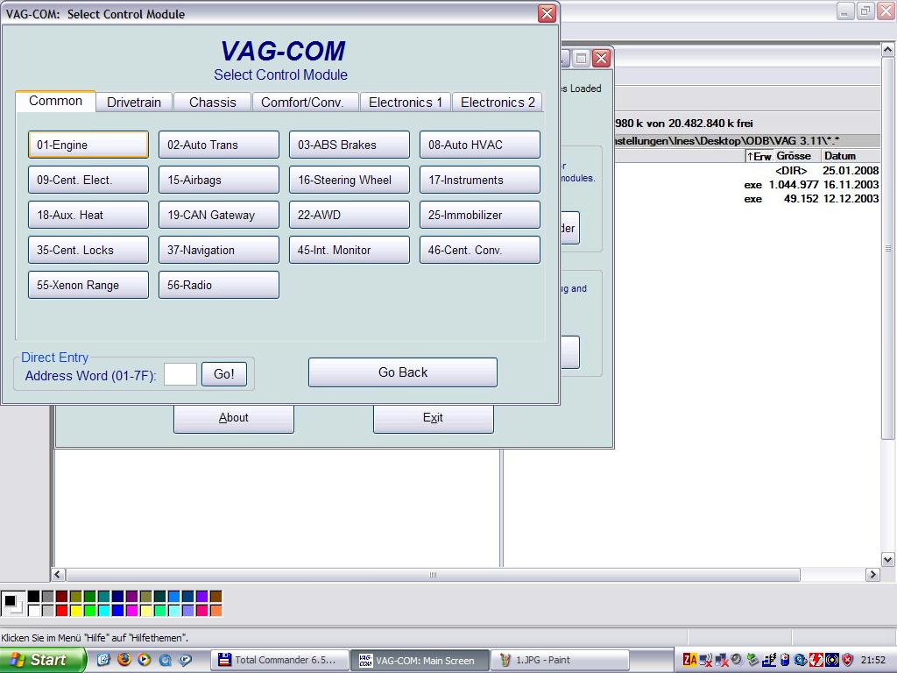Screen dimensions: 897x673
Task: Click the vertical scrollbar up arrow
Action: click(x=888, y=50)
